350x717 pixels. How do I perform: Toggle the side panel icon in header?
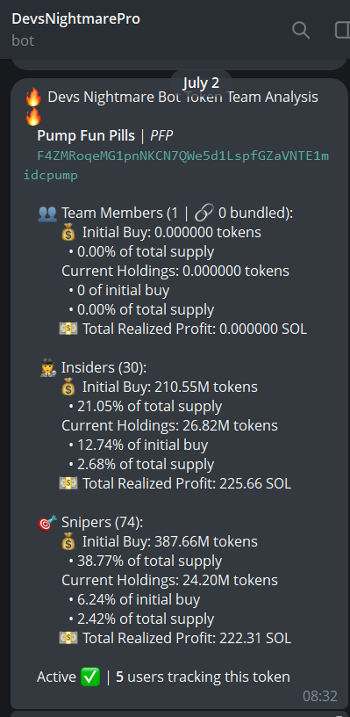click(342, 31)
